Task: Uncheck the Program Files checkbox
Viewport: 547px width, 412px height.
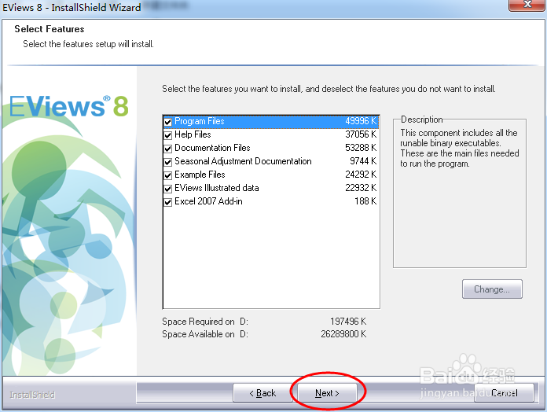Action: [x=168, y=122]
